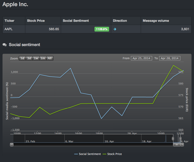Click navigator scrollbar left arrow

[12, 145]
